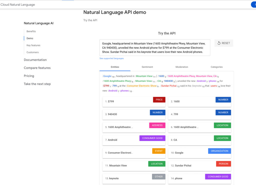This screenshot has height=185, width=256.
Task: Switch to the Entities tab
Action: point(115,67)
